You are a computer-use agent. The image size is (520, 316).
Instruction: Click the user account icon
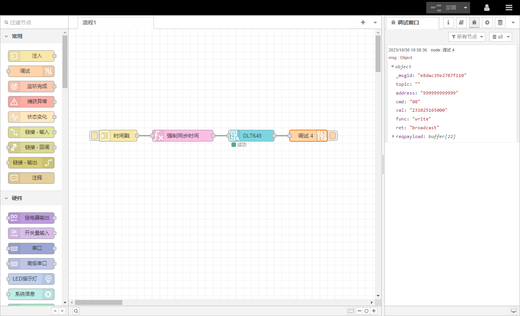[x=486, y=8]
